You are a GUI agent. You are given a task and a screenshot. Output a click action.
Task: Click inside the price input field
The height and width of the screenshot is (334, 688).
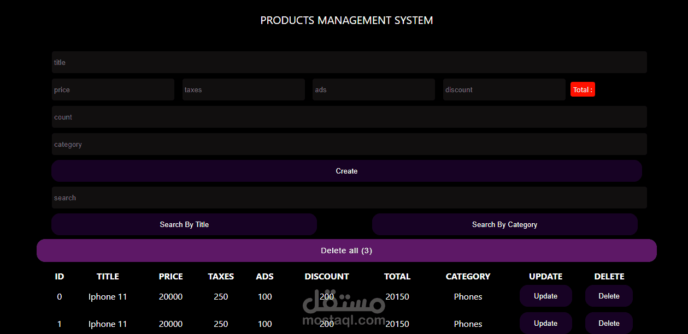tap(113, 89)
